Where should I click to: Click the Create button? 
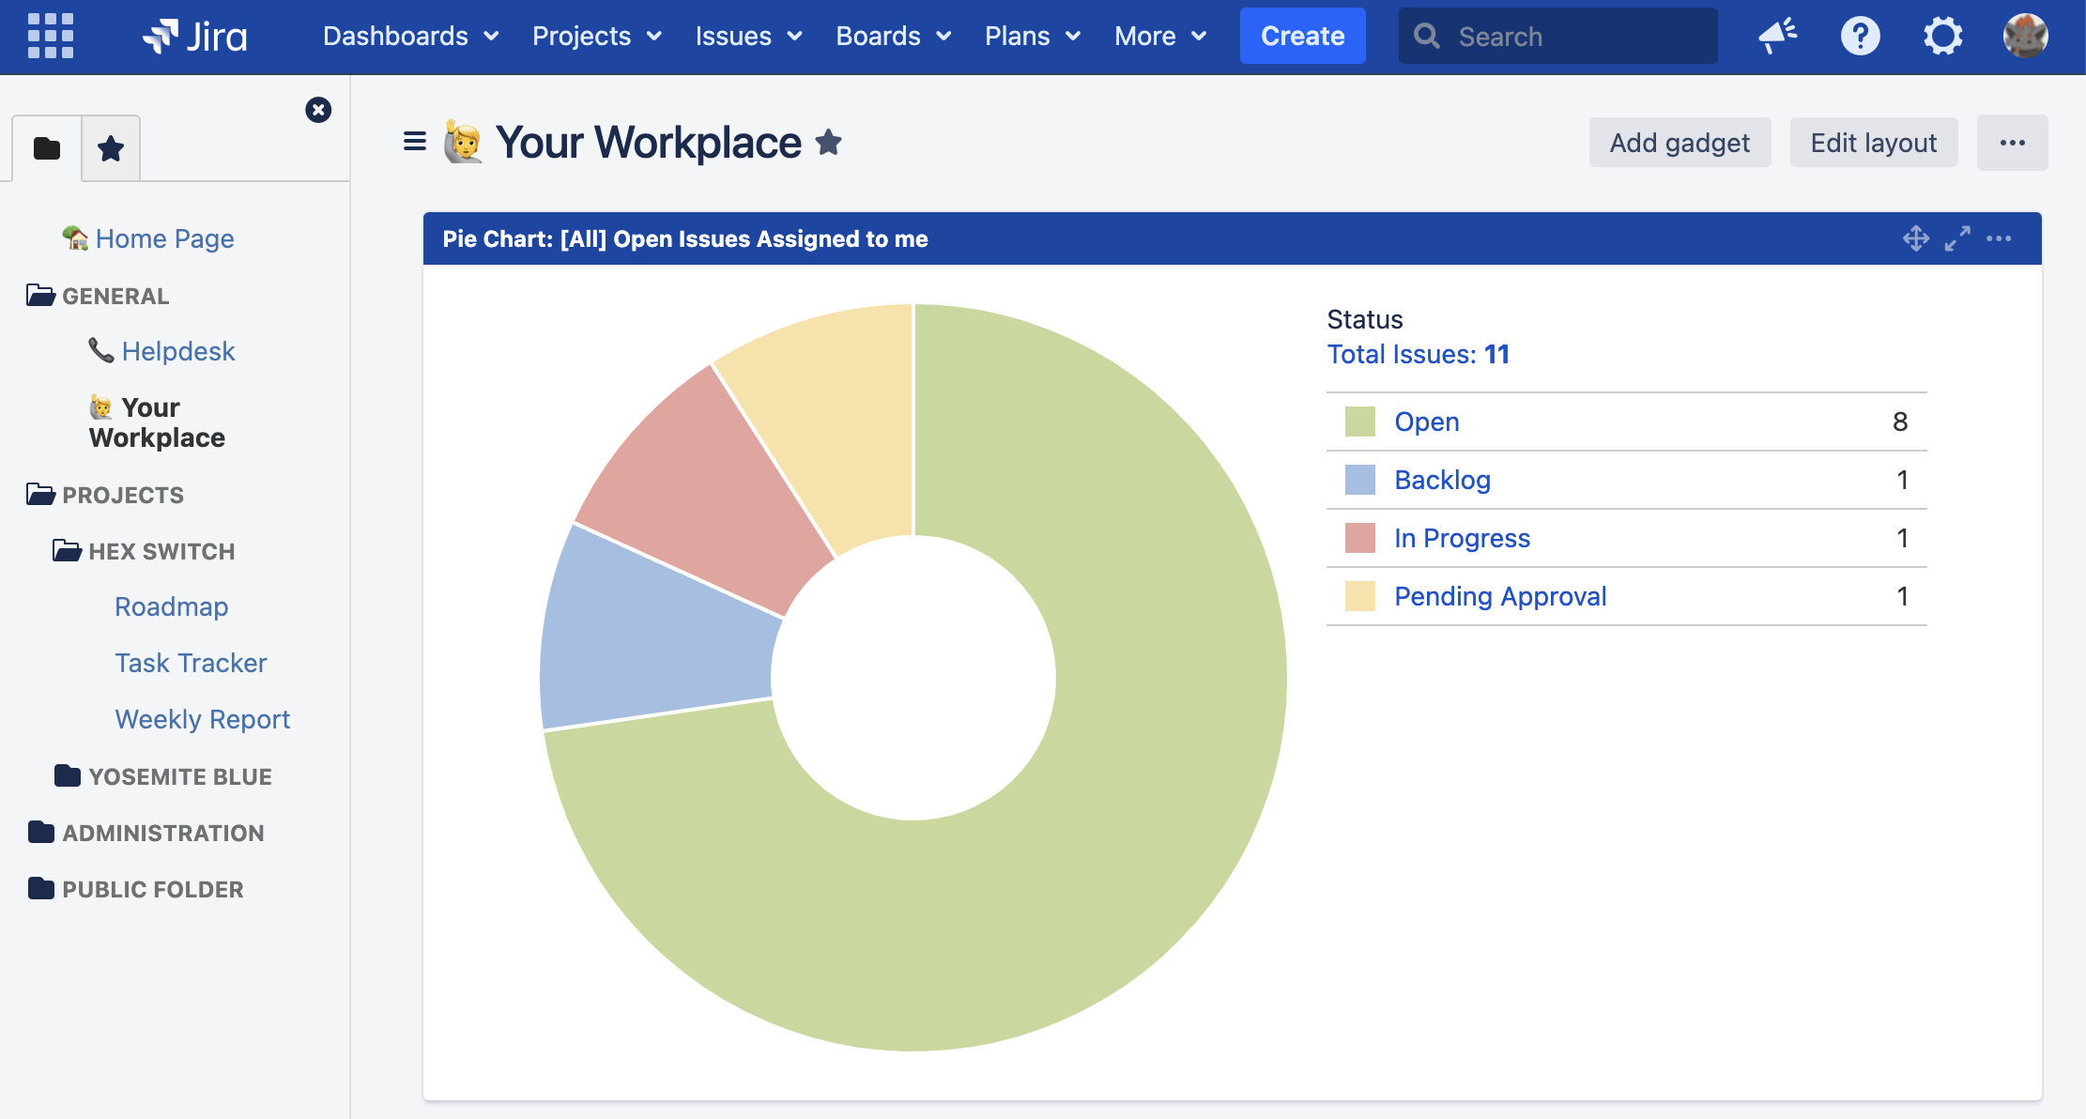tap(1302, 36)
